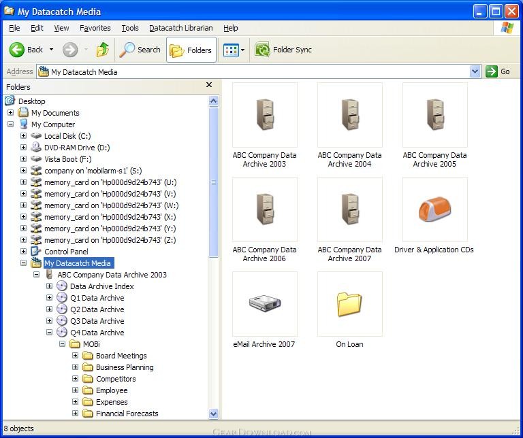Open the Edit menu
This screenshot has width=523, height=438.
(37, 28)
